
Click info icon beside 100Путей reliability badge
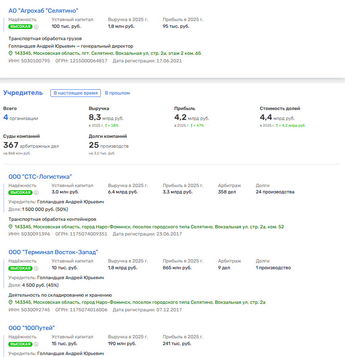36,344
